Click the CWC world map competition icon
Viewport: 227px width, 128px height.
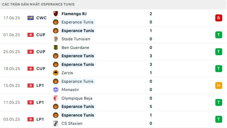click(31, 18)
